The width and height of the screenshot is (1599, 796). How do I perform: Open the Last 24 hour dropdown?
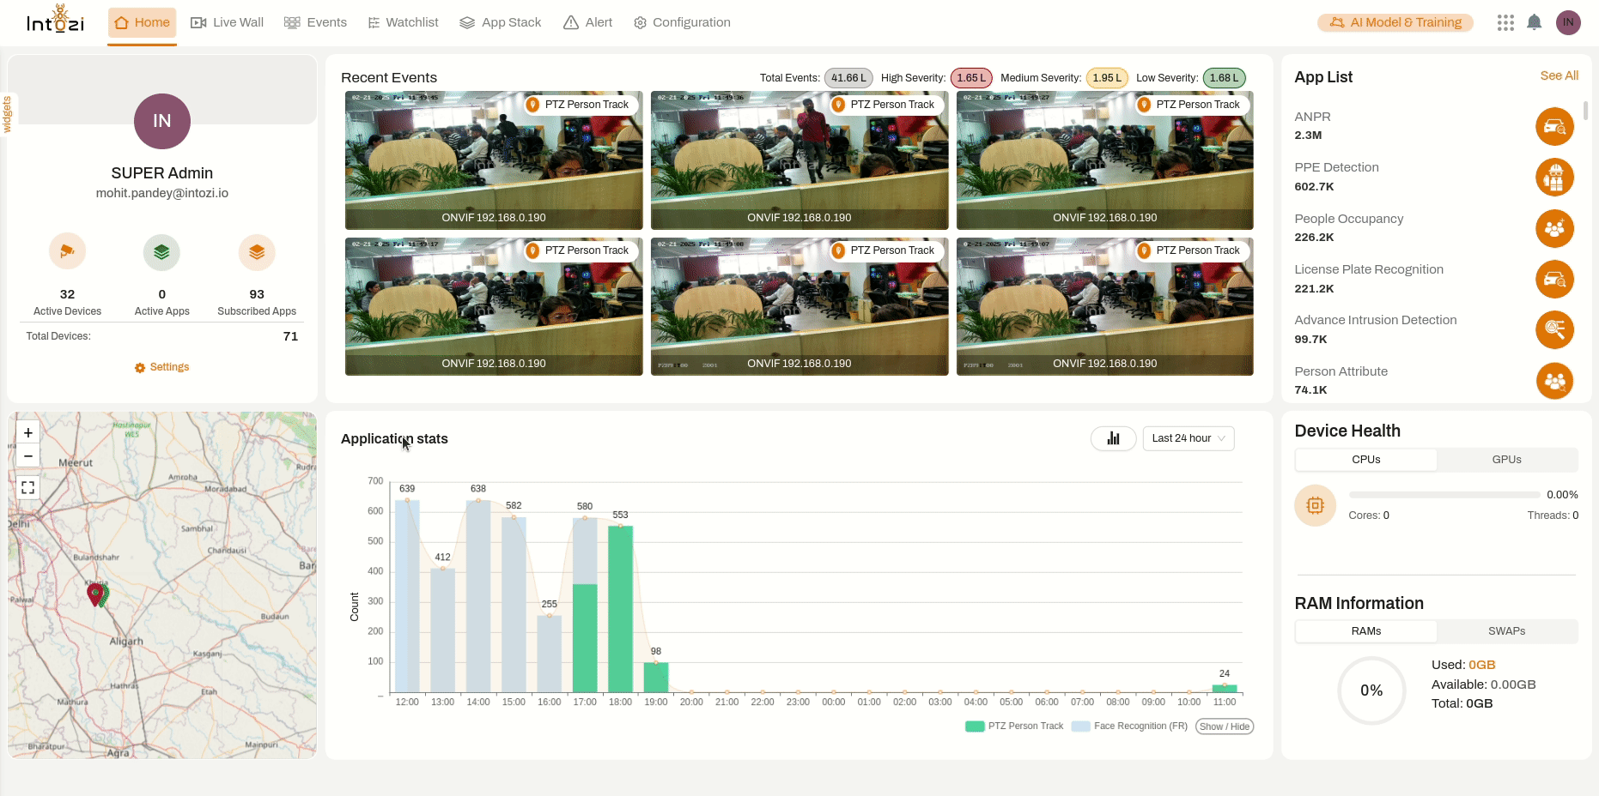click(1188, 438)
